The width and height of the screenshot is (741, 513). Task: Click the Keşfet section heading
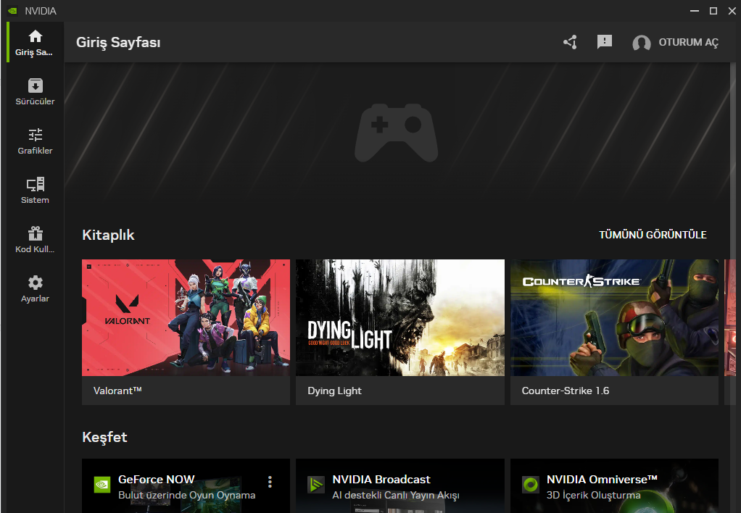click(104, 437)
